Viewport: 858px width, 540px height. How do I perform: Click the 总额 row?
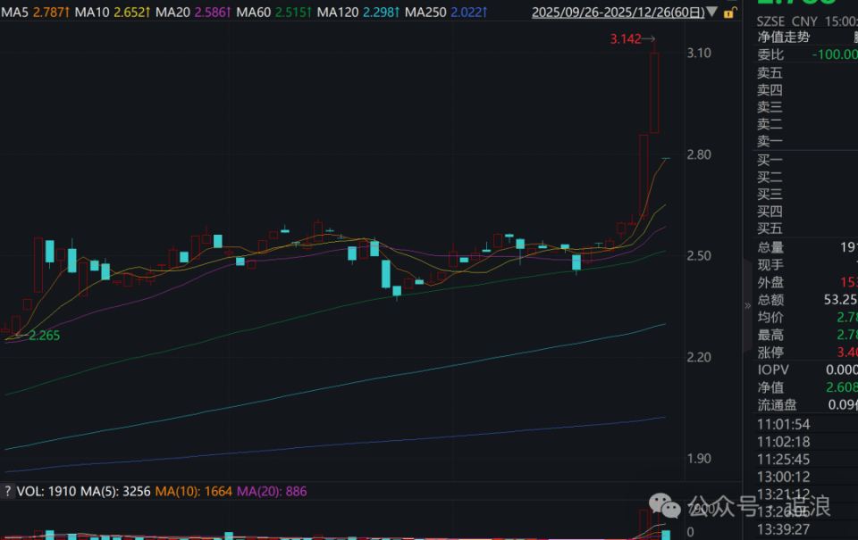tap(807, 300)
